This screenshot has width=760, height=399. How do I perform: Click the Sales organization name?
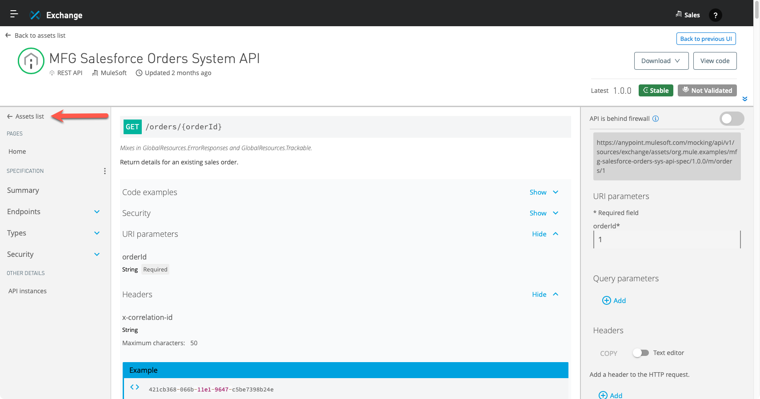click(692, 15)
